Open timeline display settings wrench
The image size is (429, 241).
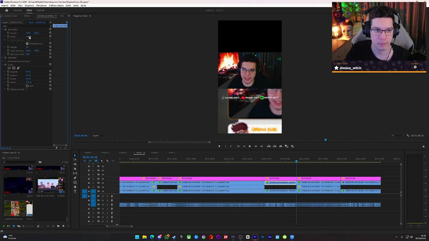[x=108, y=161]
